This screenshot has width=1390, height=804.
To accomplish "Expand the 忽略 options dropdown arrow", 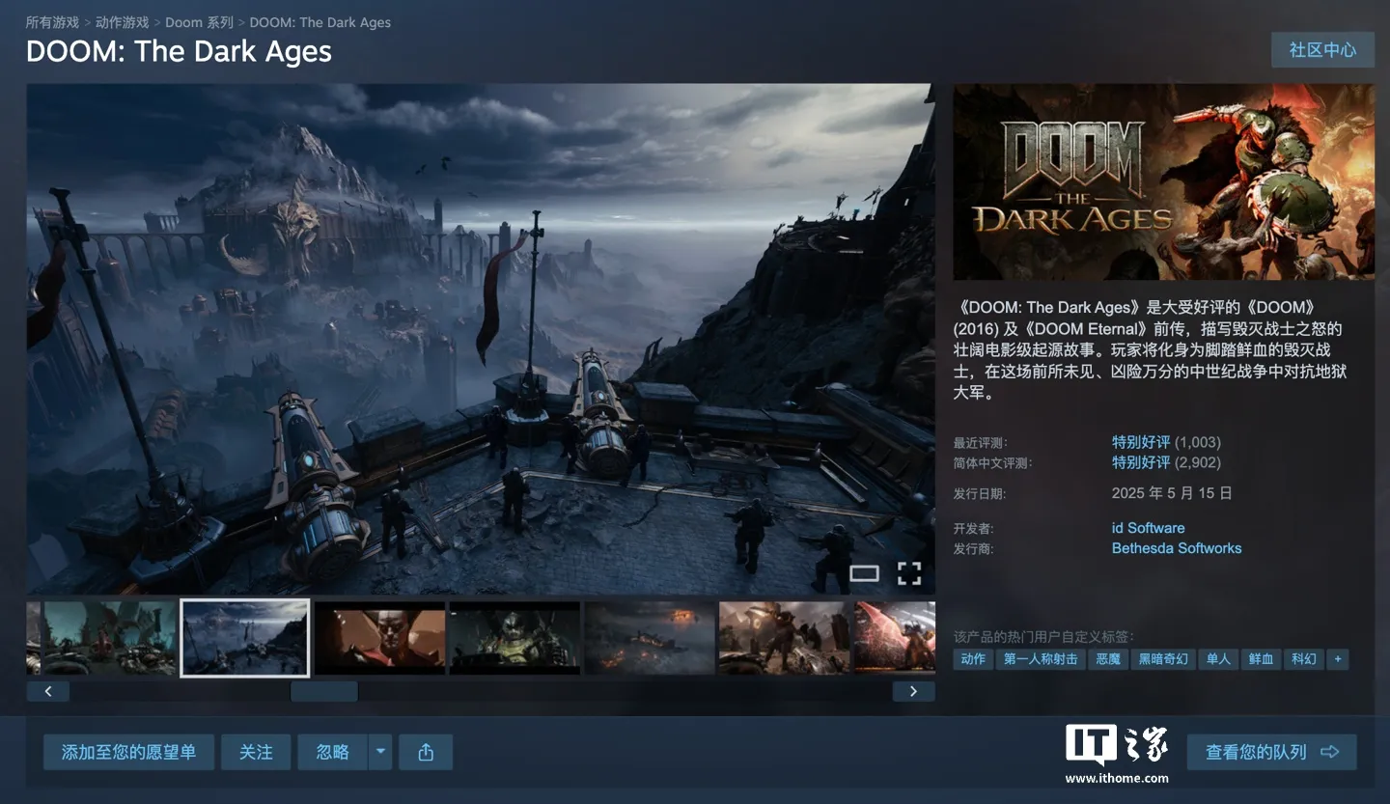I will [380, 752].
